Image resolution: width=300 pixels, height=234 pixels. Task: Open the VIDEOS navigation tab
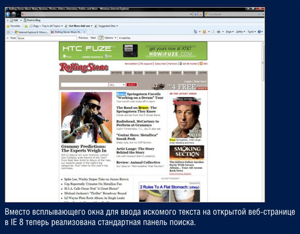click(176, 73)
